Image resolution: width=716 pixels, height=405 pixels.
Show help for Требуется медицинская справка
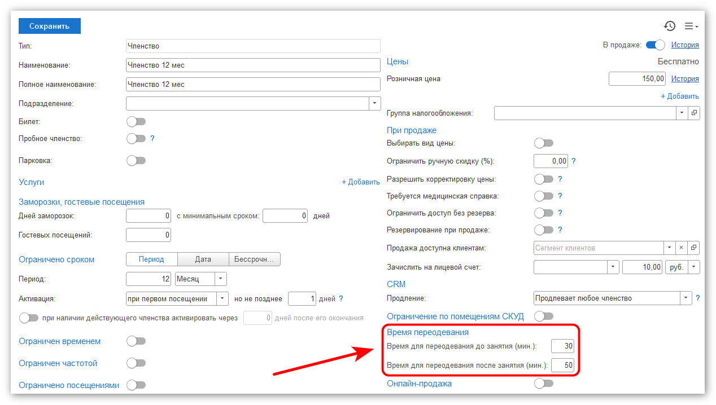560,196
